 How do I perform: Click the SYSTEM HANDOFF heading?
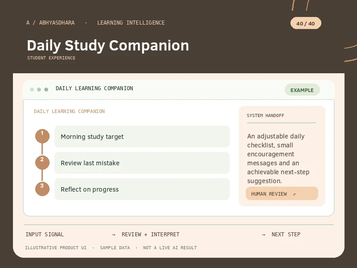coord(266,116)
